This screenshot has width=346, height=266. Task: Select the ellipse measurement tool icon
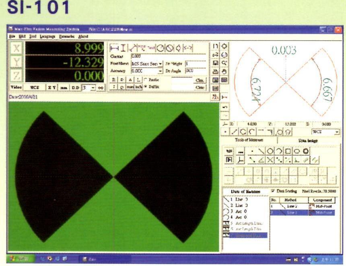click(297, 151)
